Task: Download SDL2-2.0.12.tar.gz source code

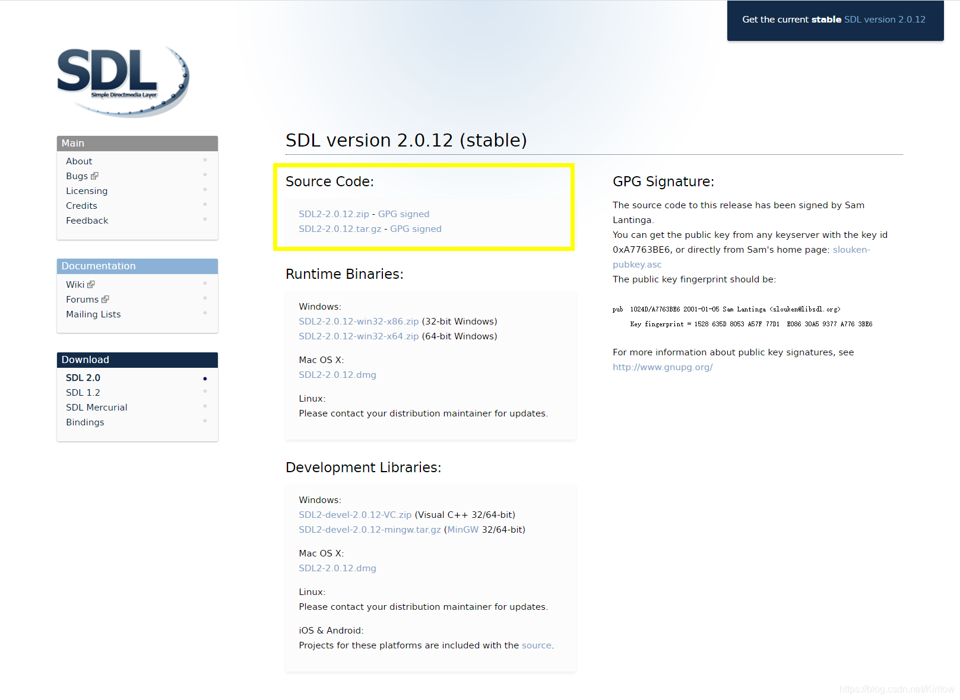Action: (x=340, y=229)
